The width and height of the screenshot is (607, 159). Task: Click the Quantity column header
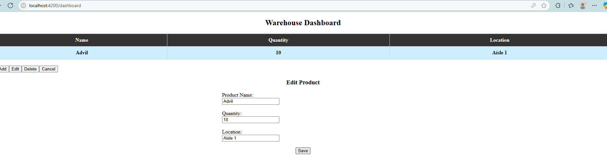(x=278, y=40)
